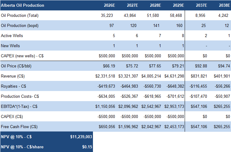Select the 2038E oil price $94.74
231x152 pixels.
pos(224,66)
